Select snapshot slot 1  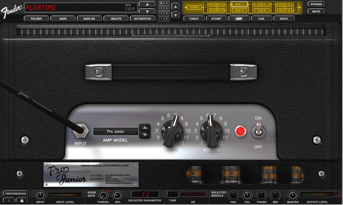pyautogui.click(x=161, y=3)
